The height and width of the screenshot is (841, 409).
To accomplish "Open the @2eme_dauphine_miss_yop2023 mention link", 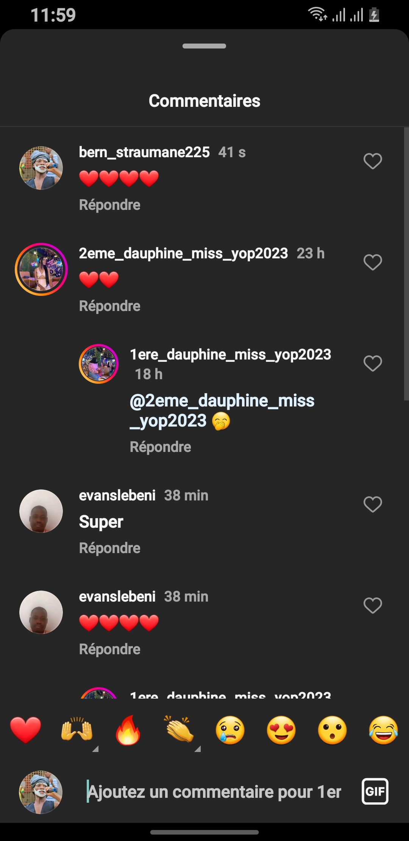I will (x=222, y=411).
